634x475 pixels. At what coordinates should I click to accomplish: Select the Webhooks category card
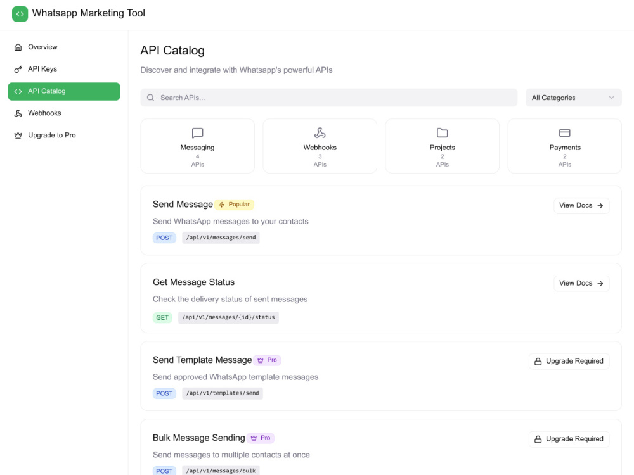pyautogui.click(x=320, y=146)
